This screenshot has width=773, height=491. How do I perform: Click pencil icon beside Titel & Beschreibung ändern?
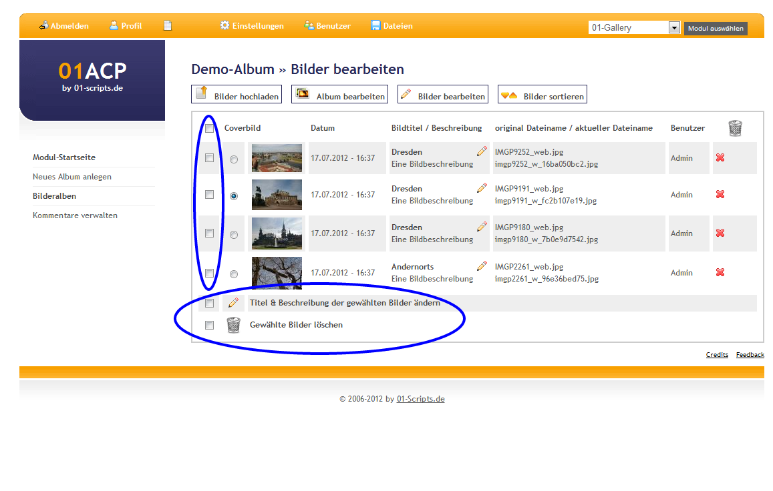point(234,302)
